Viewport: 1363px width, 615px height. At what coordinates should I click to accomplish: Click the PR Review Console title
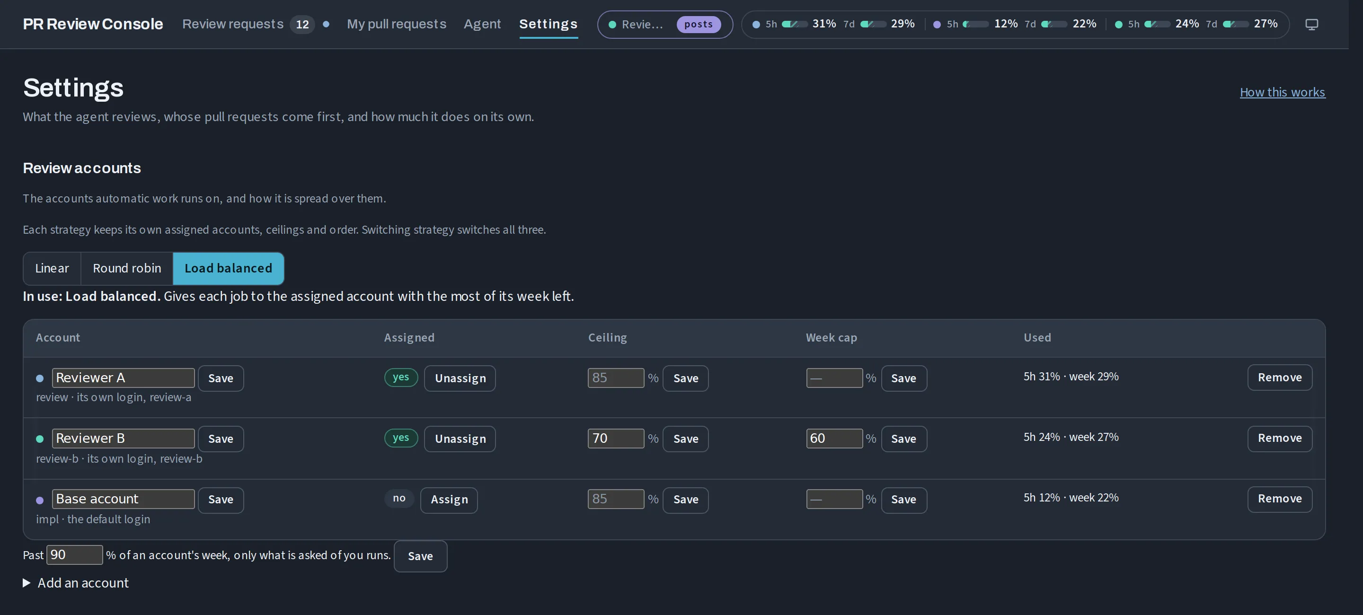[93, 24]
